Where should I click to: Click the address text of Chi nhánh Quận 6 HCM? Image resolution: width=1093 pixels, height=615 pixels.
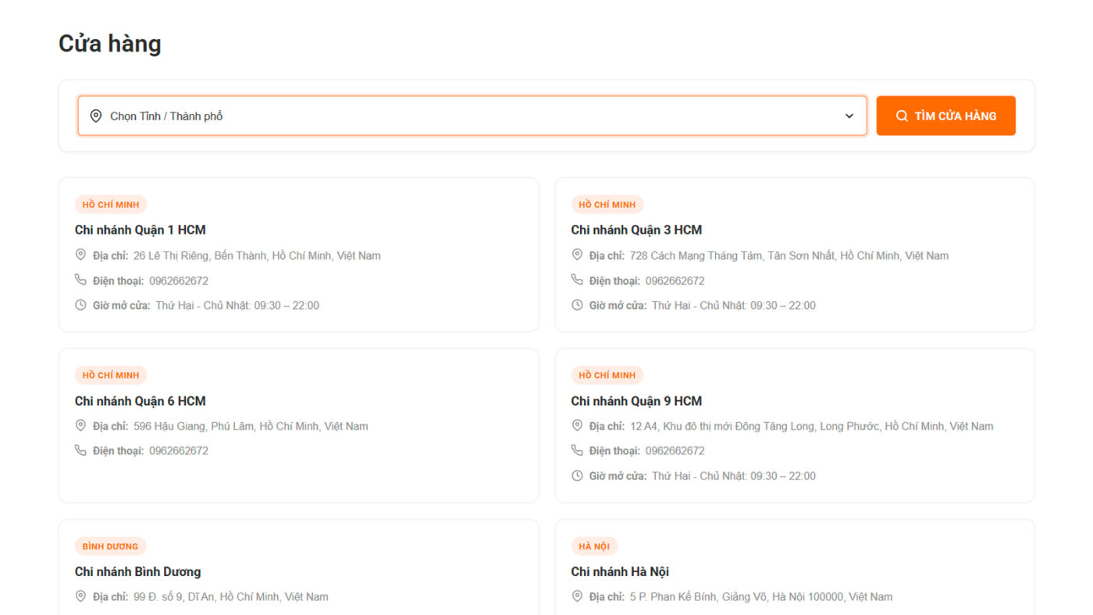251,426
